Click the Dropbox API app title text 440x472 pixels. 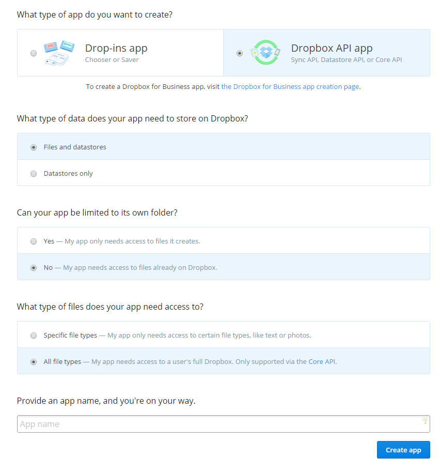click(x=332, y=48)
